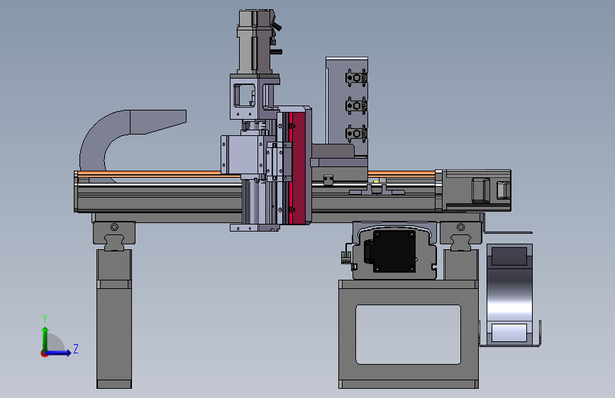
Task: Select the vertical servo motor on top
Action: tap(255, 42)
